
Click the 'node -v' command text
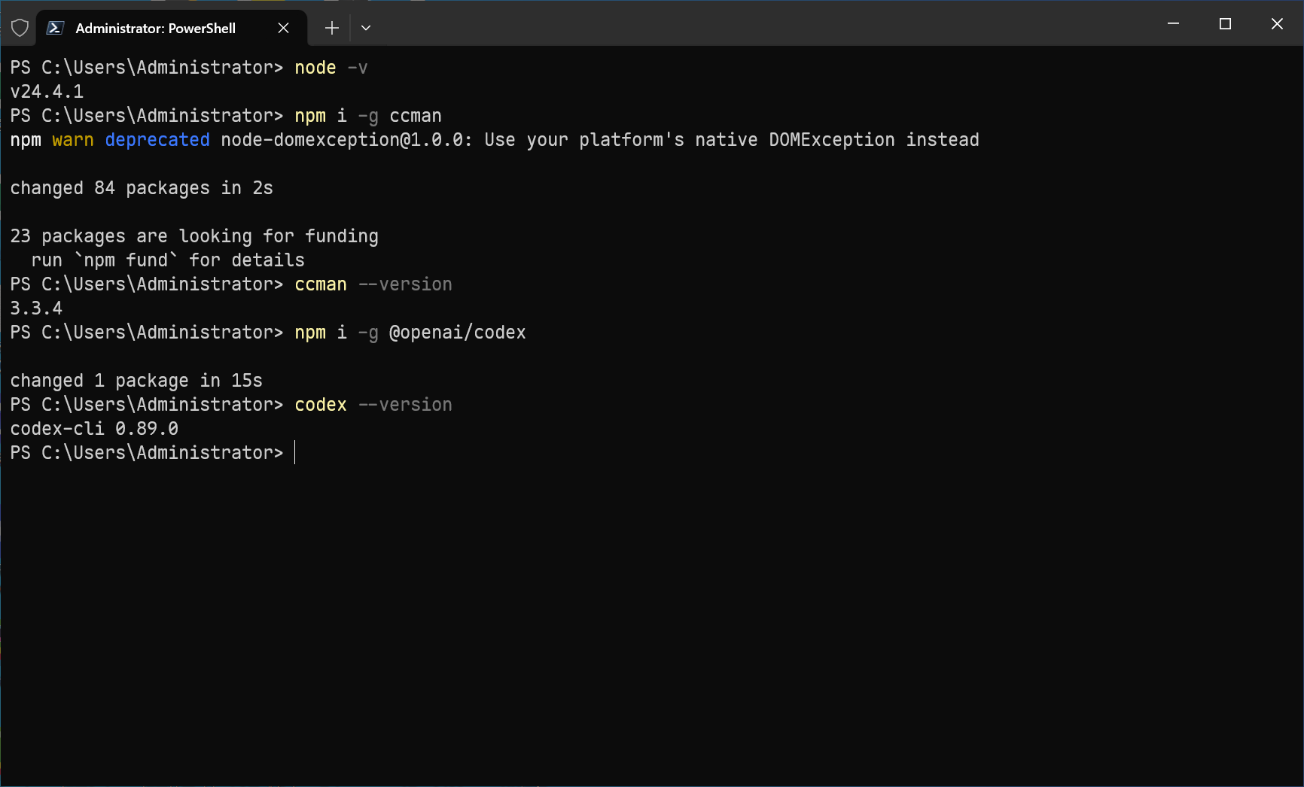[331, 68]
